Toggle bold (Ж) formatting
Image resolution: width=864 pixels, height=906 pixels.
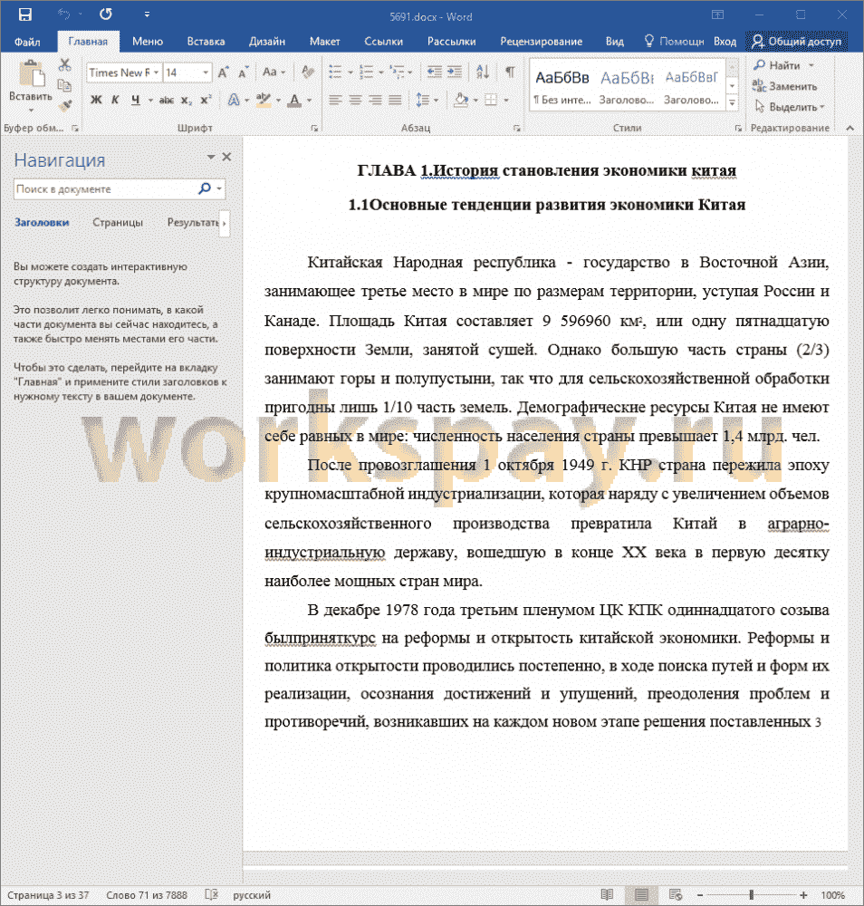pyautogui.click(x=96, y=100)
